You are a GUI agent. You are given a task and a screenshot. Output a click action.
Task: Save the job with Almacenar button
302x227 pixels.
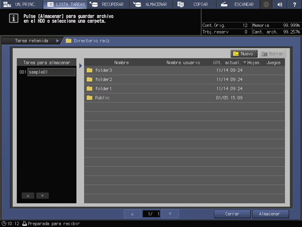(270, 214)
